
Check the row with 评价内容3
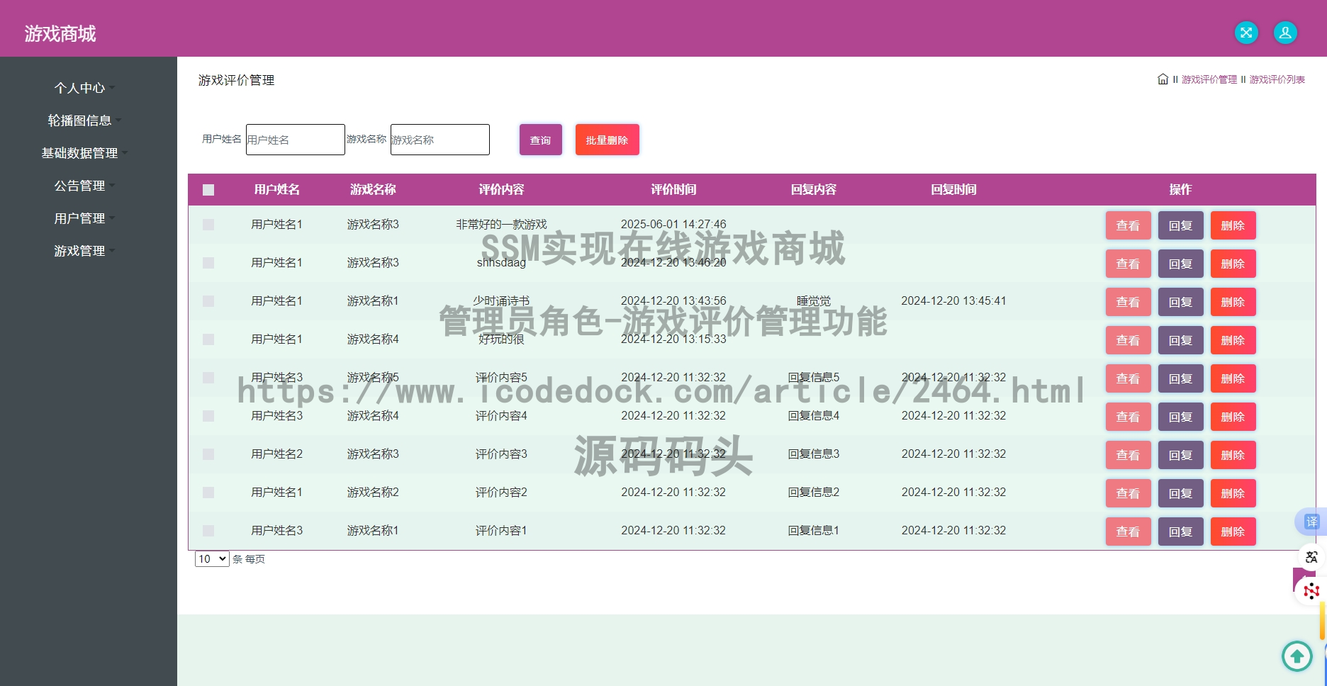pos(208,454)
